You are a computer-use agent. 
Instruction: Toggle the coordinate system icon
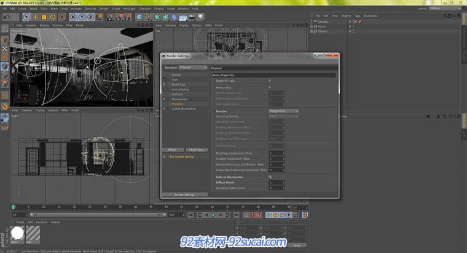click(99, 17)
